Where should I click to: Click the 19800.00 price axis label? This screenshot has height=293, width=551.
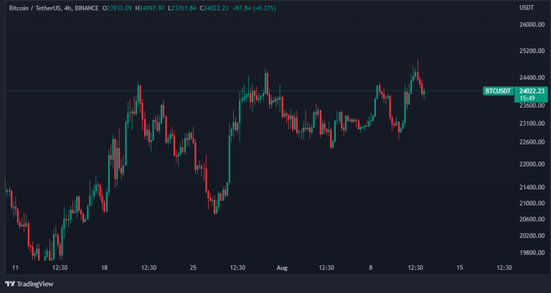click(532, 253)
